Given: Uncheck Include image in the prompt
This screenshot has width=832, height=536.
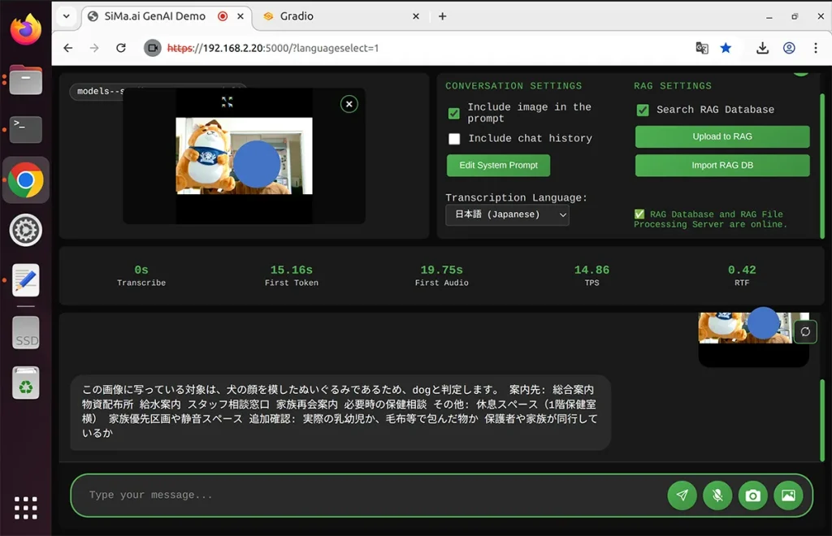Looking at the screenshot, I should [x=453, y=113].
